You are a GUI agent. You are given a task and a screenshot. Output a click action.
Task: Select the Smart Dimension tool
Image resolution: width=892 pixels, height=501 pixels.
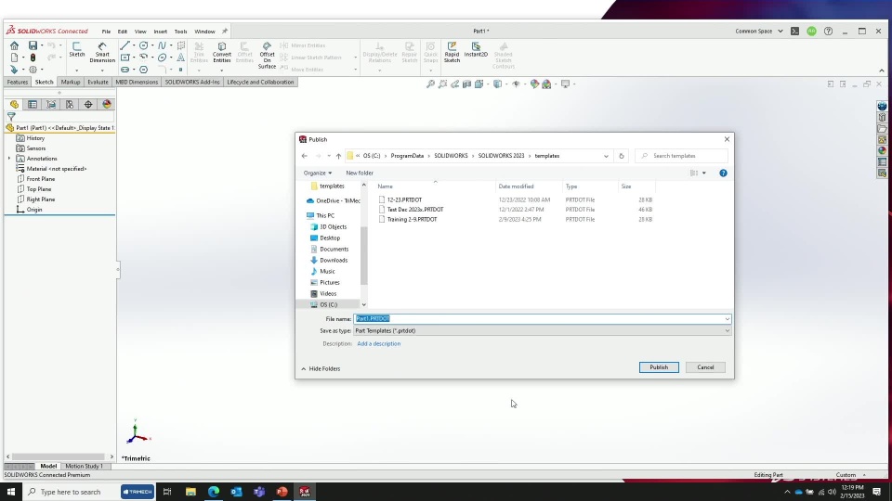tap(102, 52)
